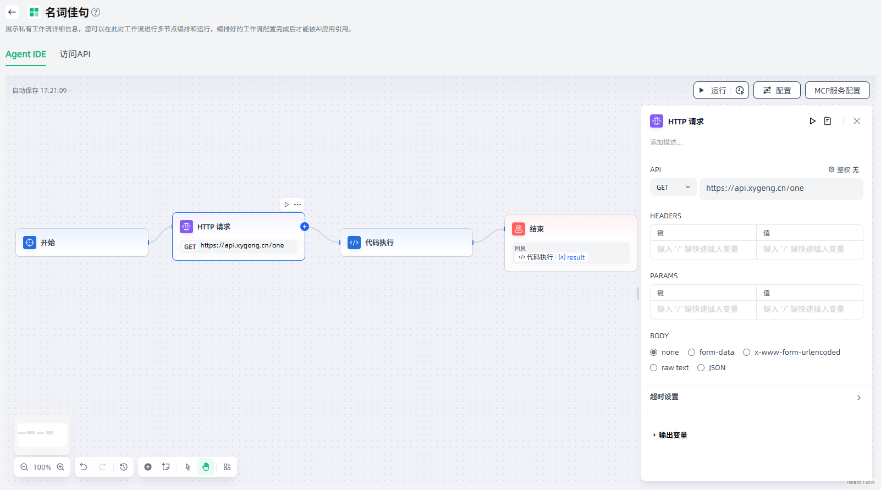Click the add node plus icon

point(148,467)
